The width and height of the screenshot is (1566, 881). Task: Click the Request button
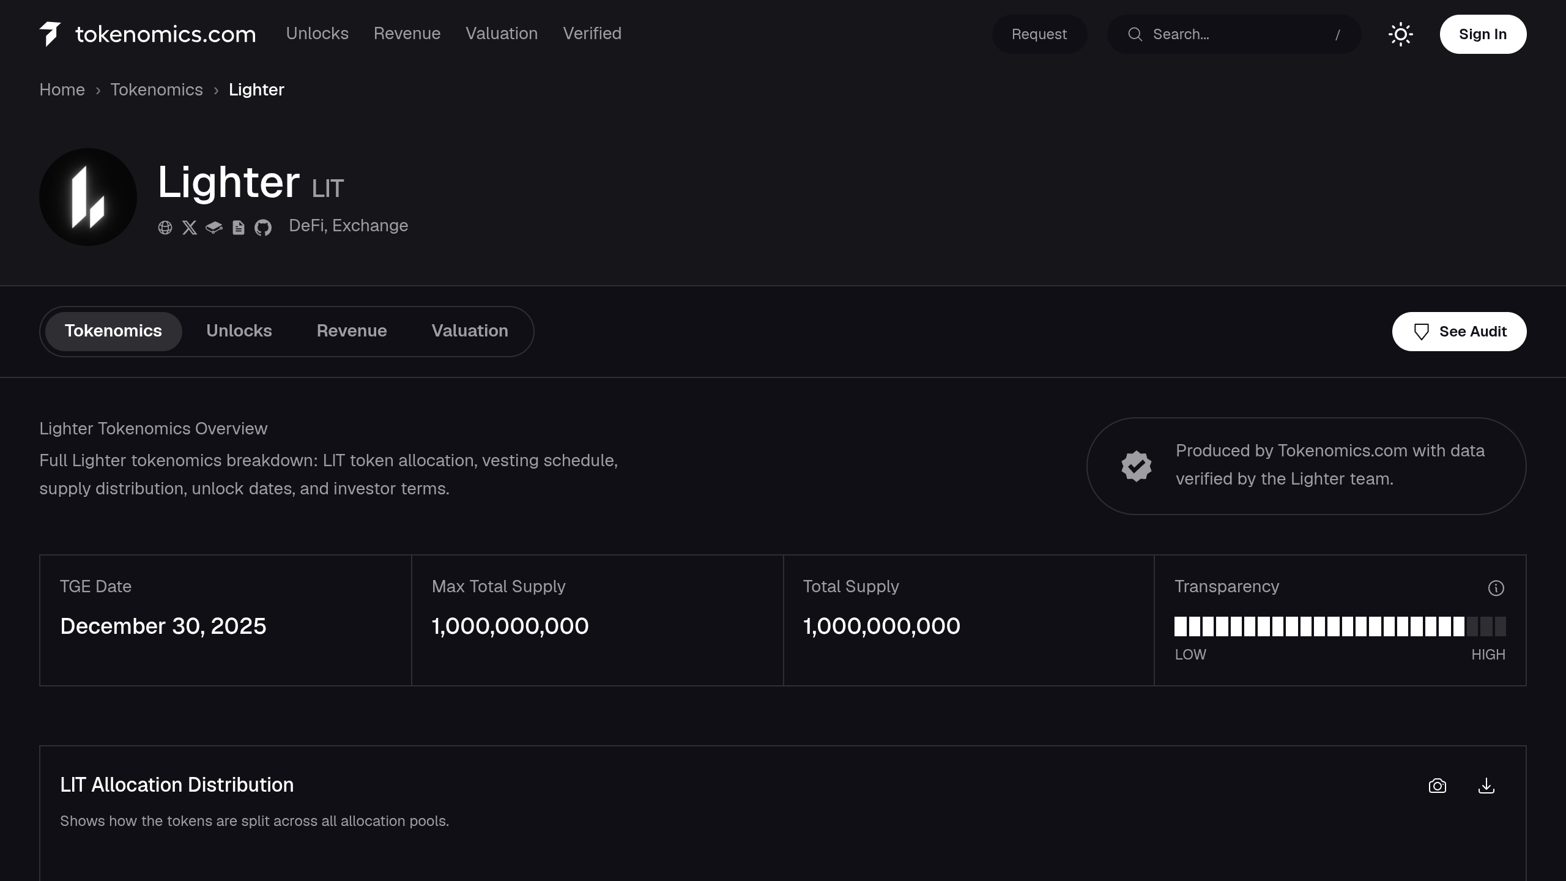(x=1039, y=34)
